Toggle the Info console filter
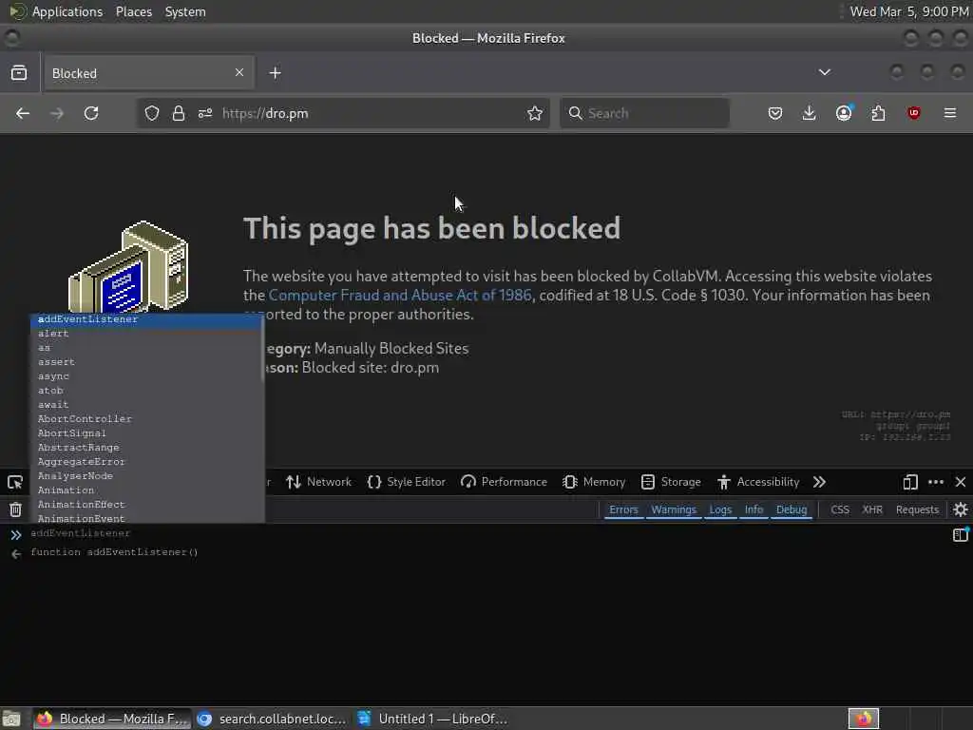 click(x=754, y=509)
